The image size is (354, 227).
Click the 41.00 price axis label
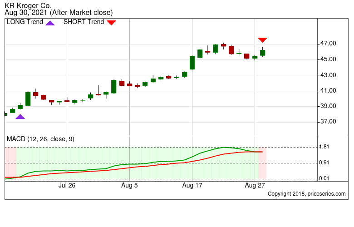328,91
